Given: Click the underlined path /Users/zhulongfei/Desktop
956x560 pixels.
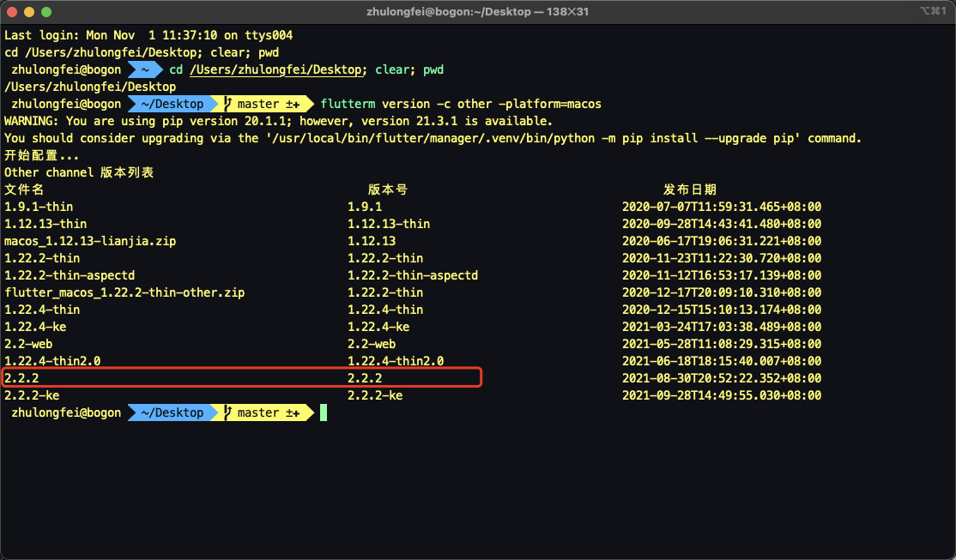Looking at the screenshot, I should pos(276,70).
